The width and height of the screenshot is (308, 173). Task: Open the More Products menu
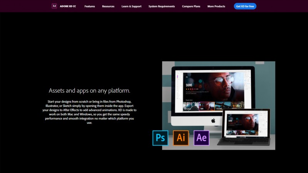coord(216,6)
